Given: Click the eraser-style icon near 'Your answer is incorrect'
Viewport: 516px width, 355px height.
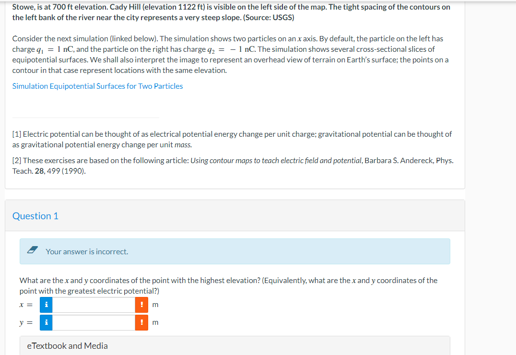Looking at the screenshot, I should 33,250.
